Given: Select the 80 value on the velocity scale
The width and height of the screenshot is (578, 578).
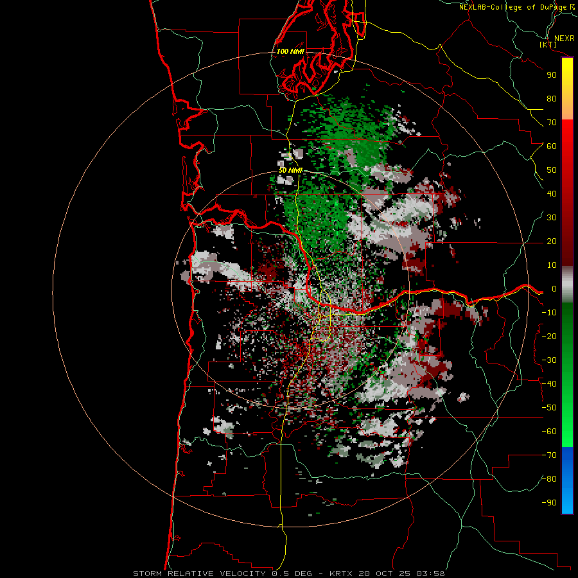Looking at the screenshot, I should 552,98.
